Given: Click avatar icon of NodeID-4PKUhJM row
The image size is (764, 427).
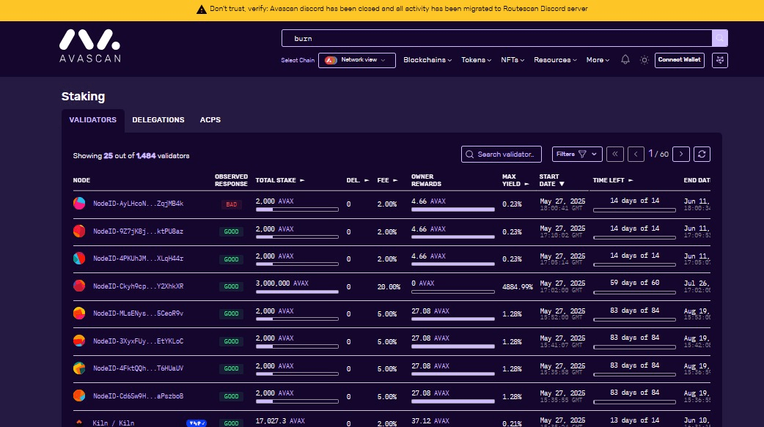Looking at the screenshot, I should tap(79, 258).
